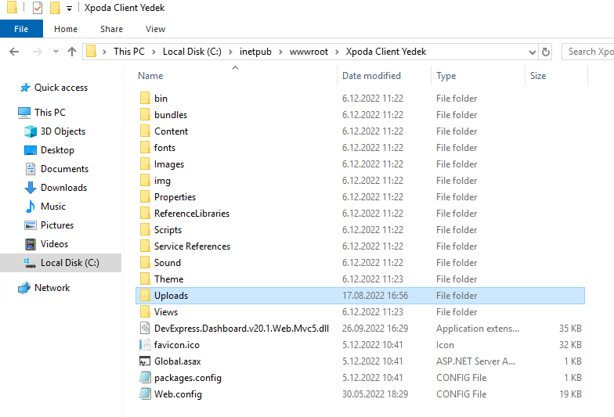Screen dimensions: 614x417
Task: Click the Web.config file name
Action: 178,394
